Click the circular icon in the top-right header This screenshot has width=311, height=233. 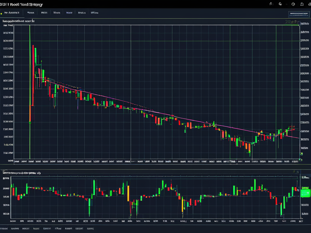point(293,4)
